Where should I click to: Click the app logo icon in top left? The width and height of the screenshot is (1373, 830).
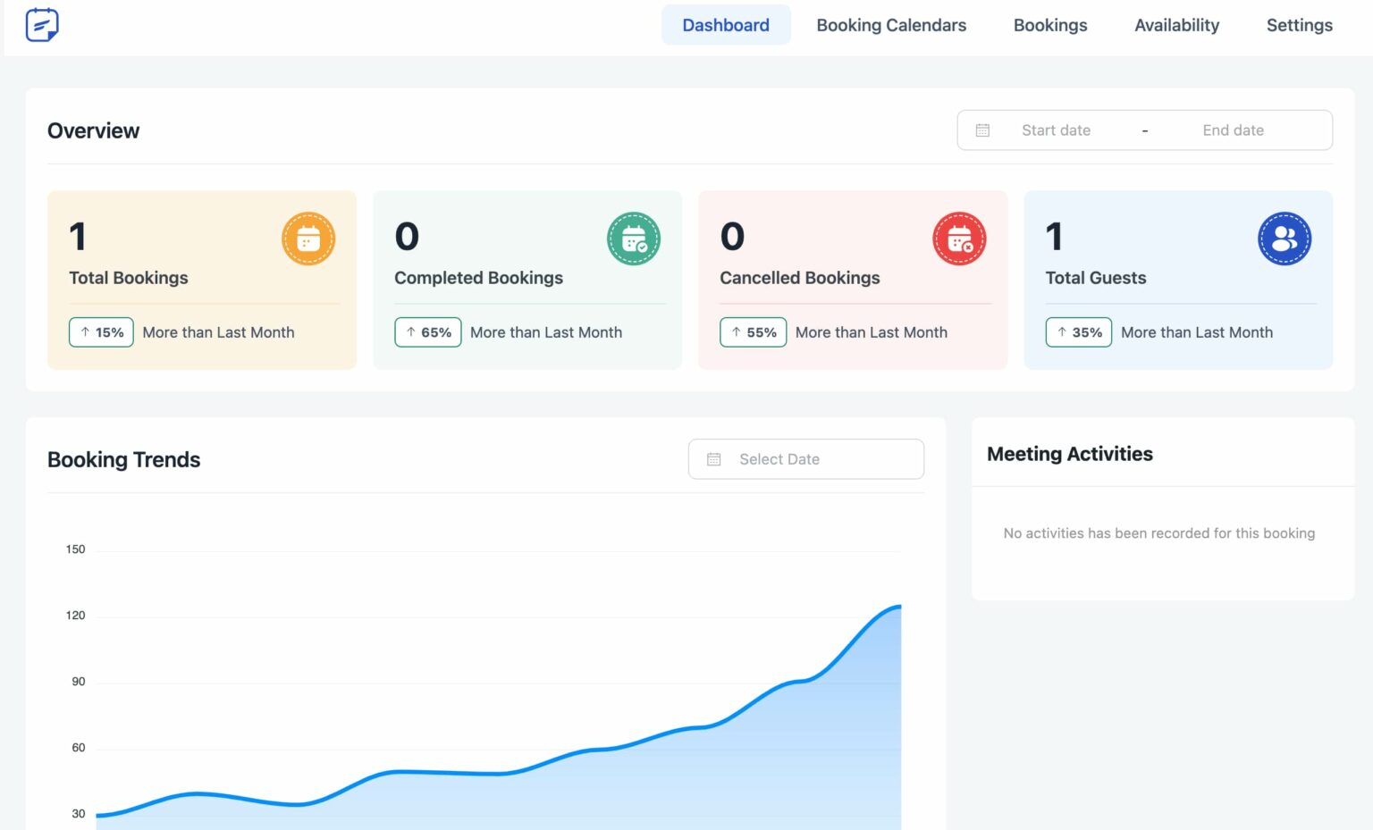42,24
